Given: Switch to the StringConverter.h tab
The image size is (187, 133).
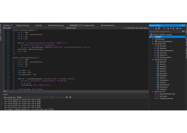Looking at the screenshot, I should click(x=89, y=25).
